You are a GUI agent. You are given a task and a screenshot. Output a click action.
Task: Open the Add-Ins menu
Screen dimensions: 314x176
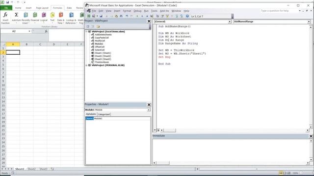click(x=164, y=11)
